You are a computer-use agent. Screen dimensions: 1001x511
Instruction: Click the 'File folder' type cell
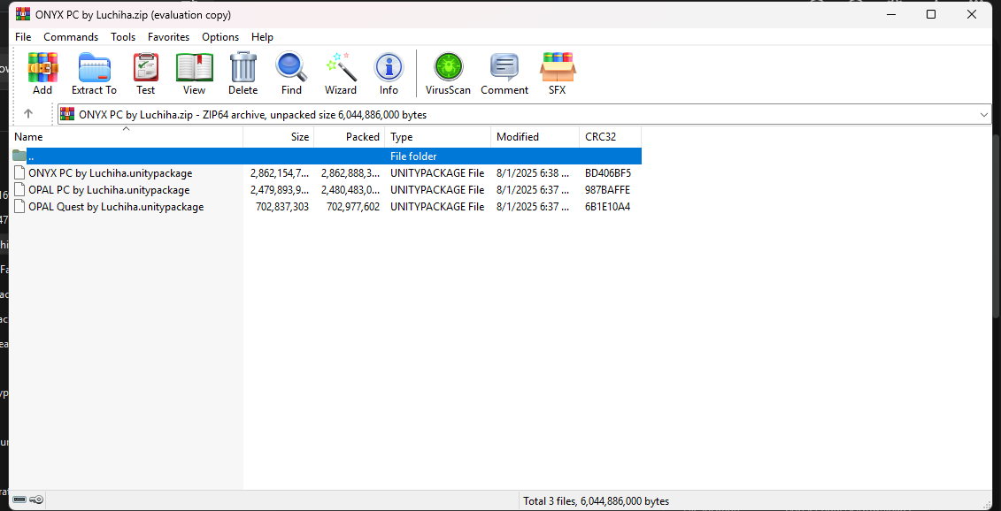[413, 156]
